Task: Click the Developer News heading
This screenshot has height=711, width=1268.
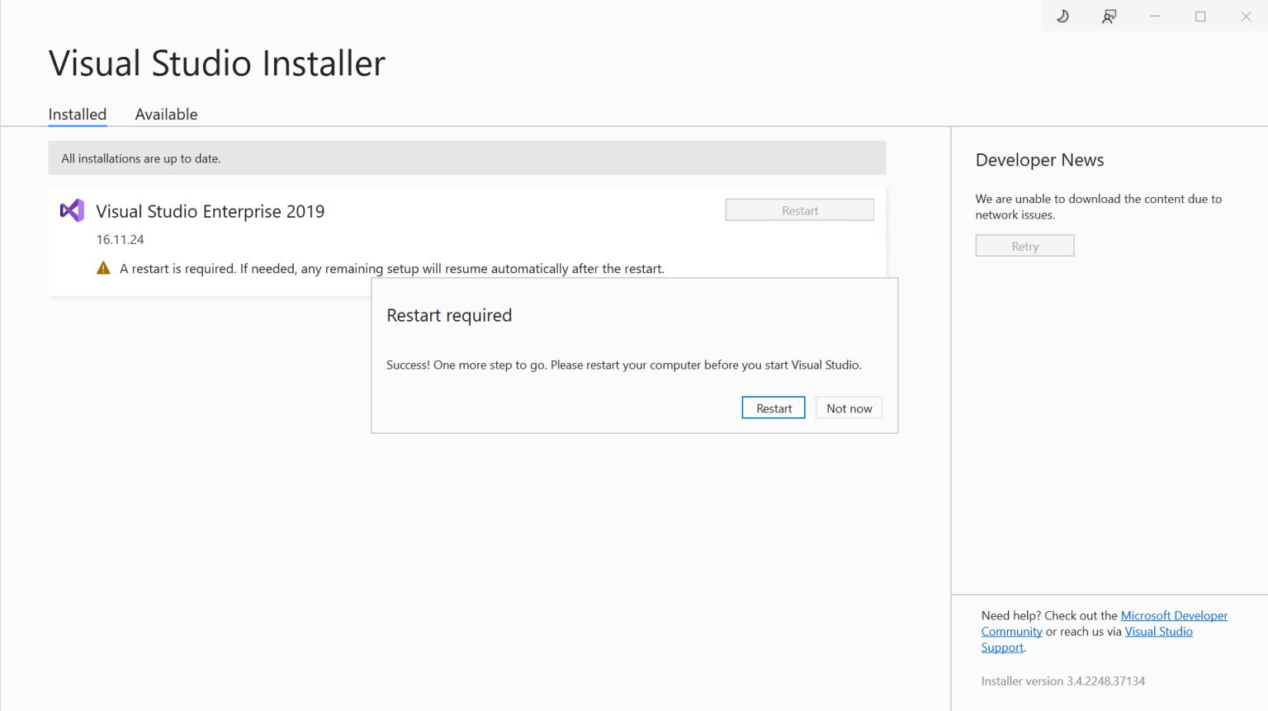Action: 1039,159
